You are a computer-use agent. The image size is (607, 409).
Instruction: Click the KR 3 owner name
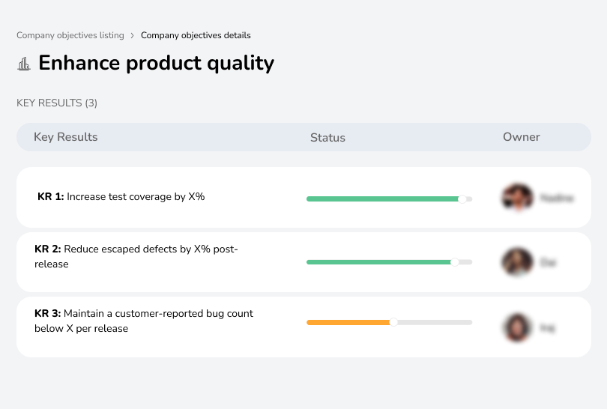(x=547, y=329)
